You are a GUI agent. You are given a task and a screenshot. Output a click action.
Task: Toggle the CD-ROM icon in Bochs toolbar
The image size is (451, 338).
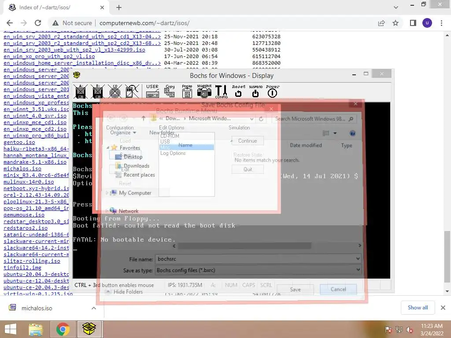pos(115,92)
